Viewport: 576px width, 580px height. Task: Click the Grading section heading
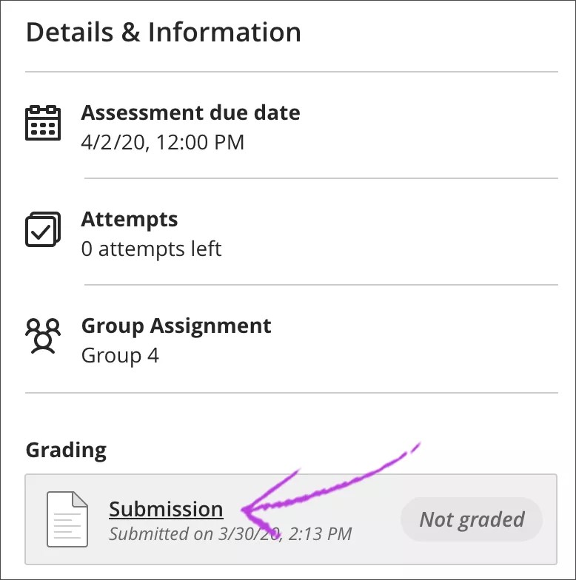pyautogui.click(x=66, y=450)
